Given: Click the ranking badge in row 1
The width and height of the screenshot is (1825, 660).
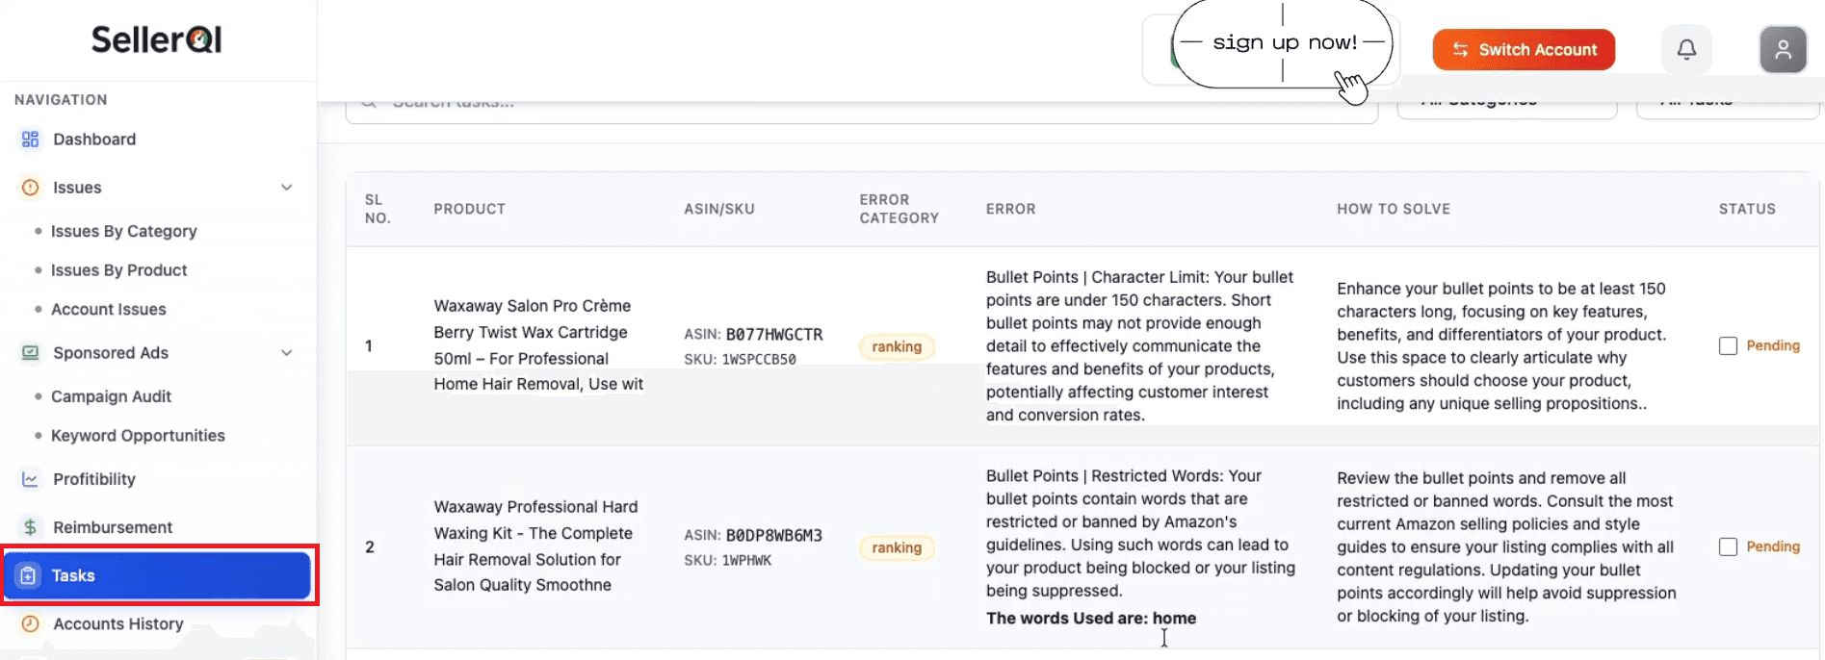Looking at the screenshot, I should pyautogui.click(x=897, y=346).
